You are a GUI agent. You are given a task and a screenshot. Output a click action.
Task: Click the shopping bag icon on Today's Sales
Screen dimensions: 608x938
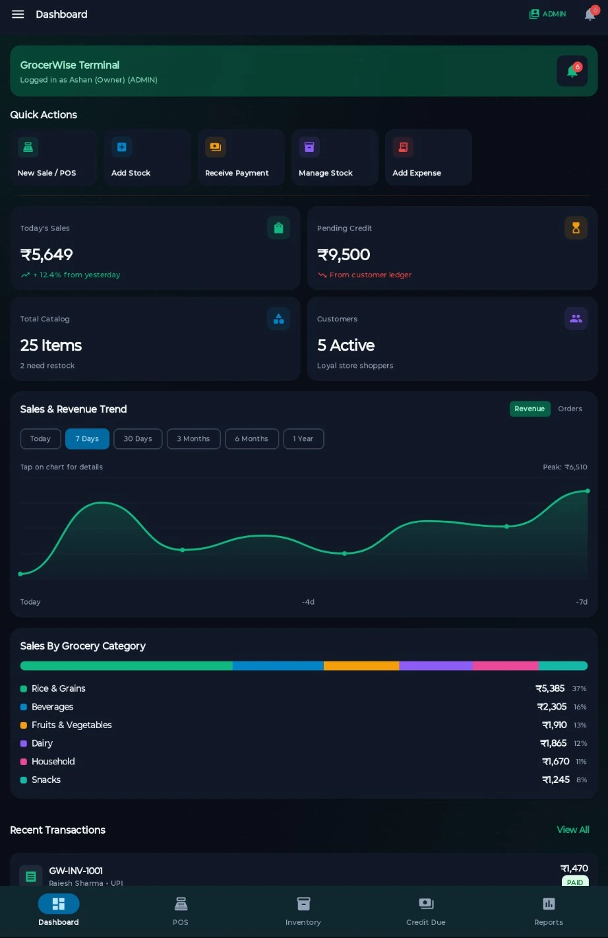pyautogui.click(x=278, y=228)
